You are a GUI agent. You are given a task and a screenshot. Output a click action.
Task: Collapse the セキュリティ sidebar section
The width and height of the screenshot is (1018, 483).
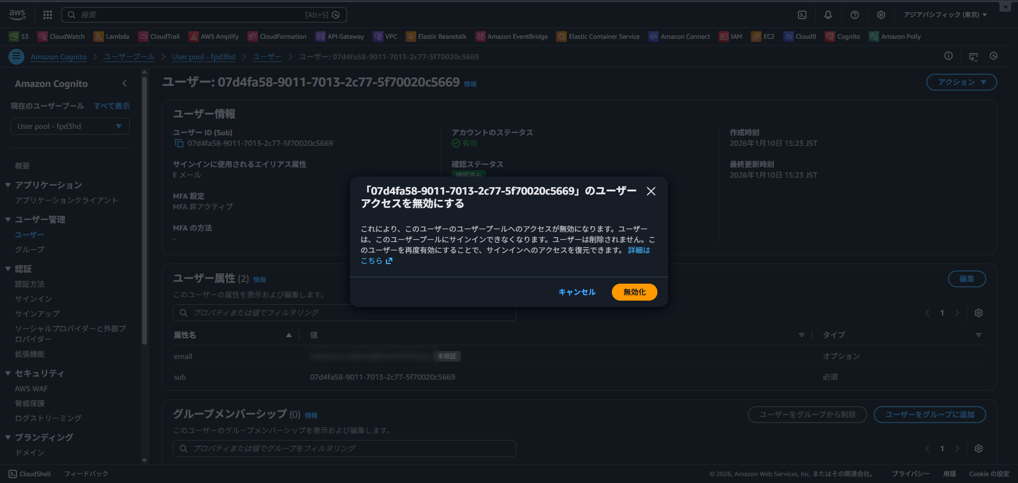(x=8, y=373)
